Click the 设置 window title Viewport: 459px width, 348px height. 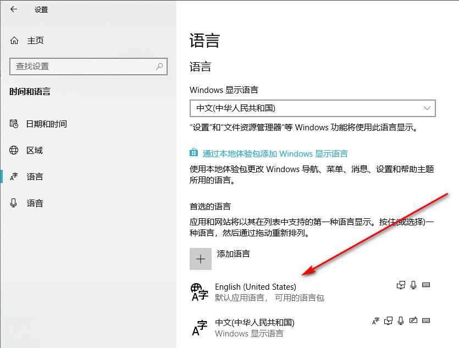[41, 10]
